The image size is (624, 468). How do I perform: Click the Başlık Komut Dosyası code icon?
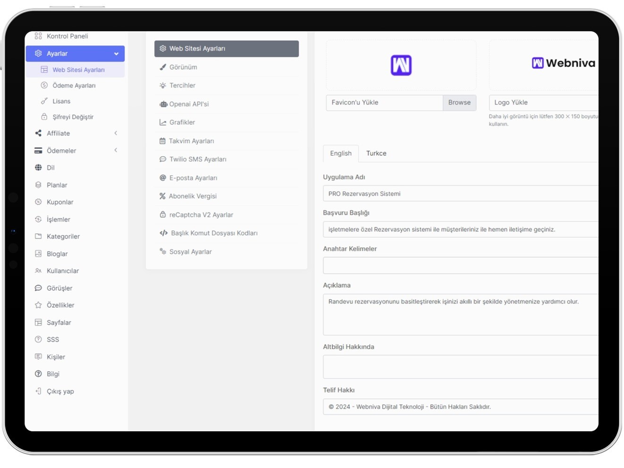163,233
